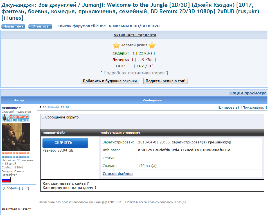268x215 pixels.
Task: Click the blue скачать download button
Action: (65, 143)
